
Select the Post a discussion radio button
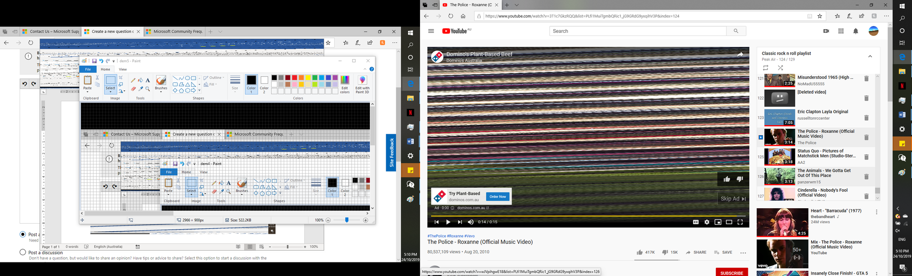click(23, 252)
